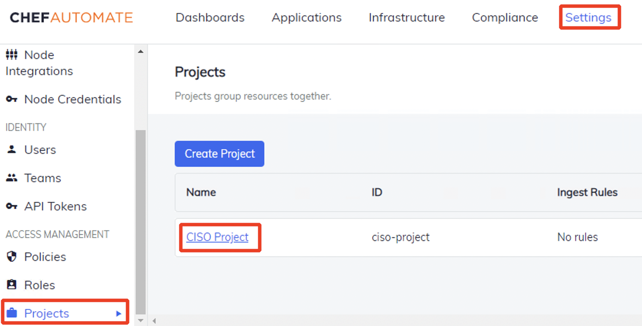Open Node Integrations in sidebar

39,63
